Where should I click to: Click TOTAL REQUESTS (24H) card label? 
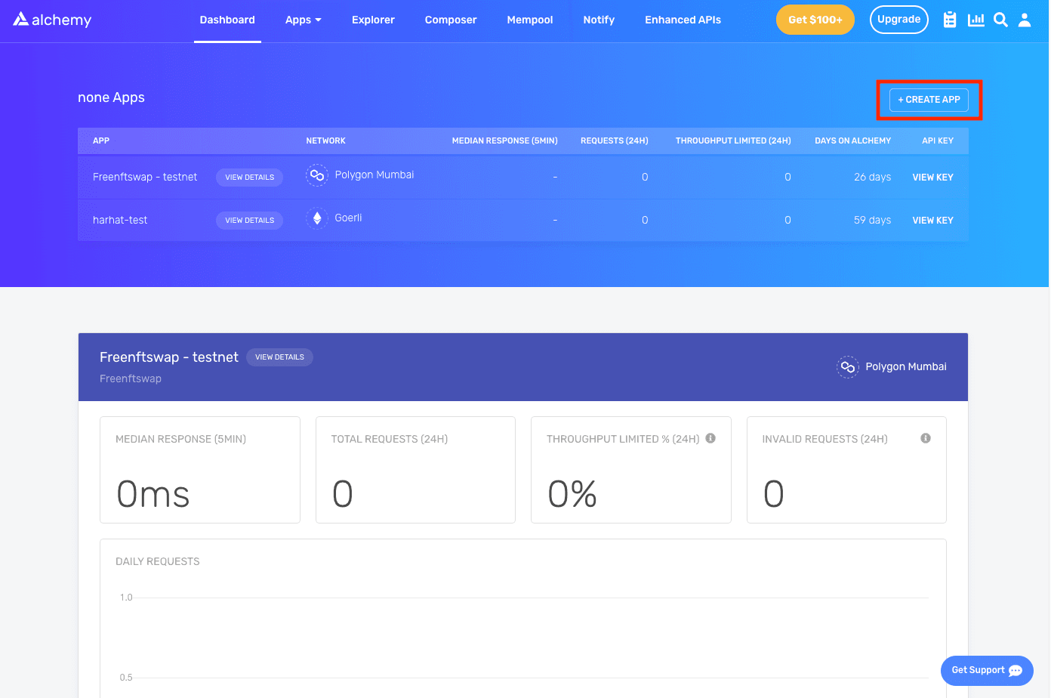point(390,439)
